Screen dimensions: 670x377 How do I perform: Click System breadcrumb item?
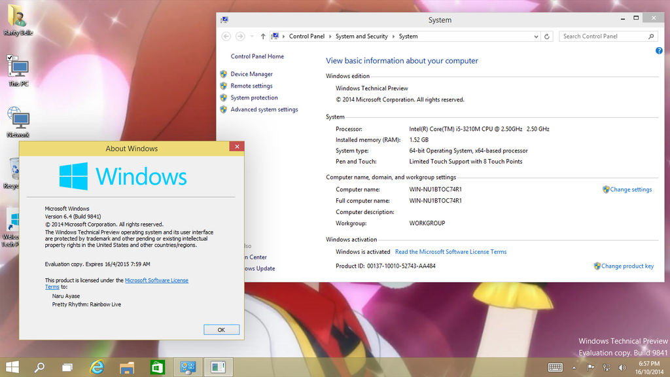(x=408, y=37)
